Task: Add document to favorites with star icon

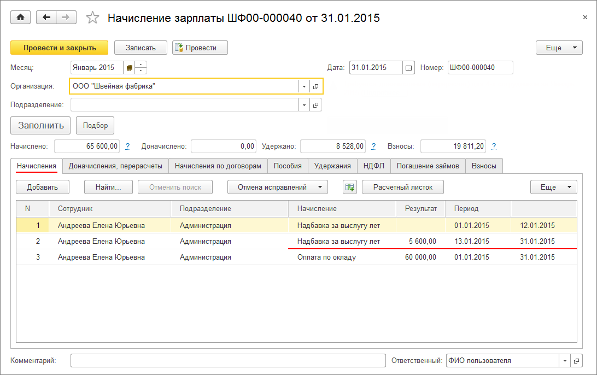Action: 93,18
